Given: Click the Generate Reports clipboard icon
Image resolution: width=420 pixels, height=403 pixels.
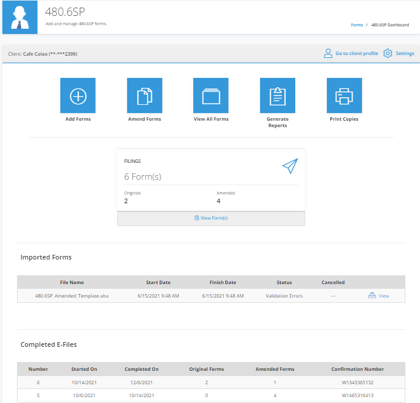Looking at the screenshot, I should (x=278, y=95).
